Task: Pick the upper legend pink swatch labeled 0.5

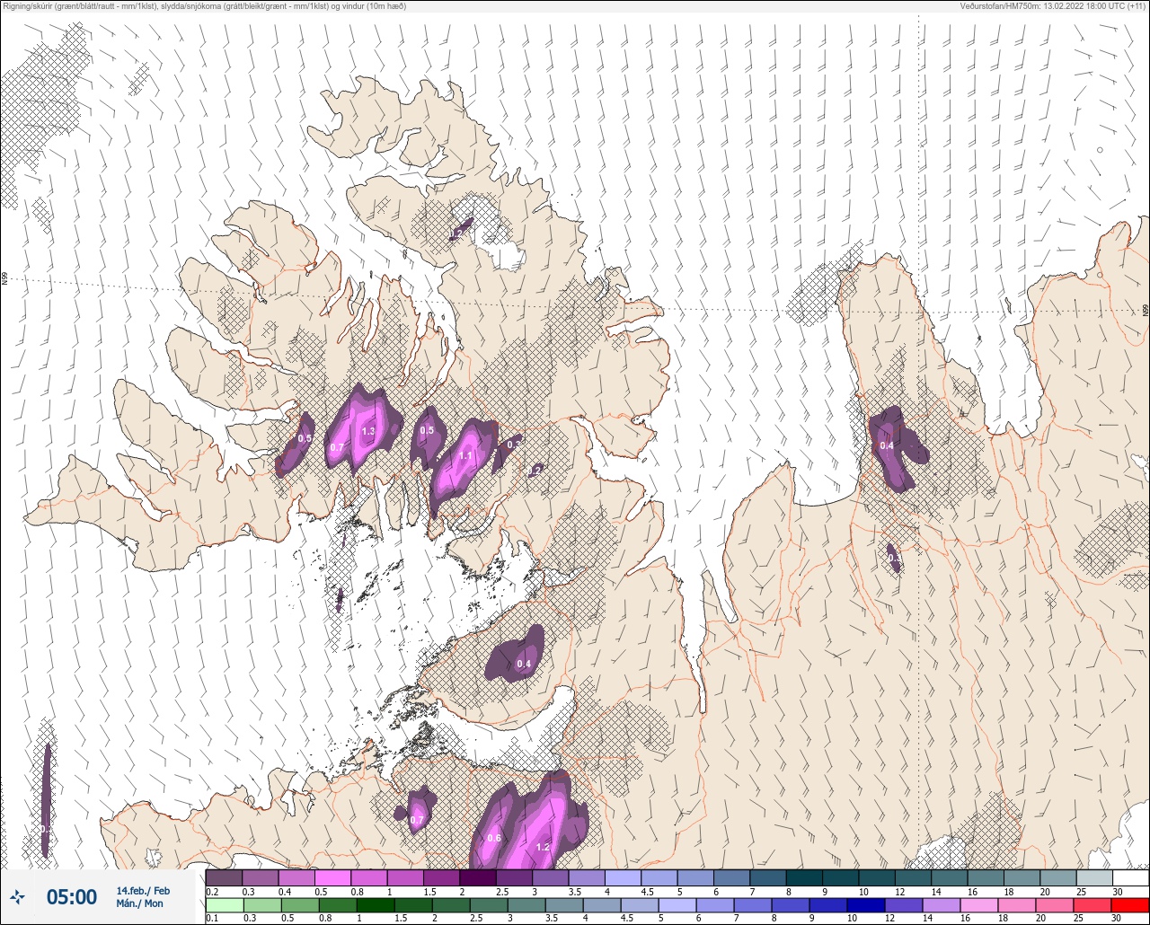Action: coord(332,877)
